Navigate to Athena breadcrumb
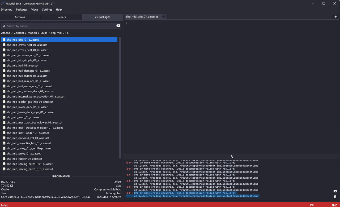340x207 pixels. (6, 33)
